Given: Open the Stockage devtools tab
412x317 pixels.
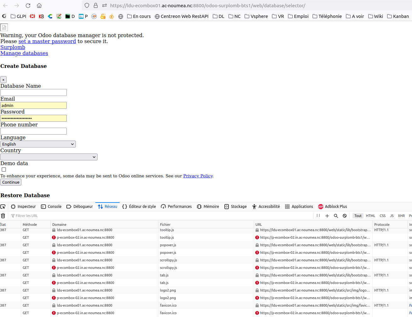Looking at the screenshot, I should click(x=235, y=207).
